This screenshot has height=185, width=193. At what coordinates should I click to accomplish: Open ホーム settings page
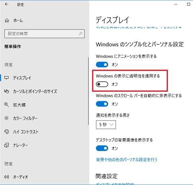point(18,20)
